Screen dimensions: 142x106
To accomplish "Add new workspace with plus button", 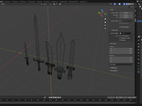I will click(87, 1).
